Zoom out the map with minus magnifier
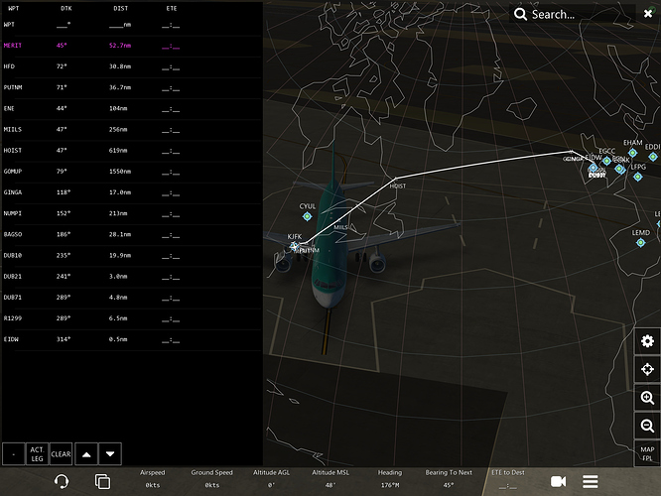This screenshot has width=661, height=496. point(647,426)
